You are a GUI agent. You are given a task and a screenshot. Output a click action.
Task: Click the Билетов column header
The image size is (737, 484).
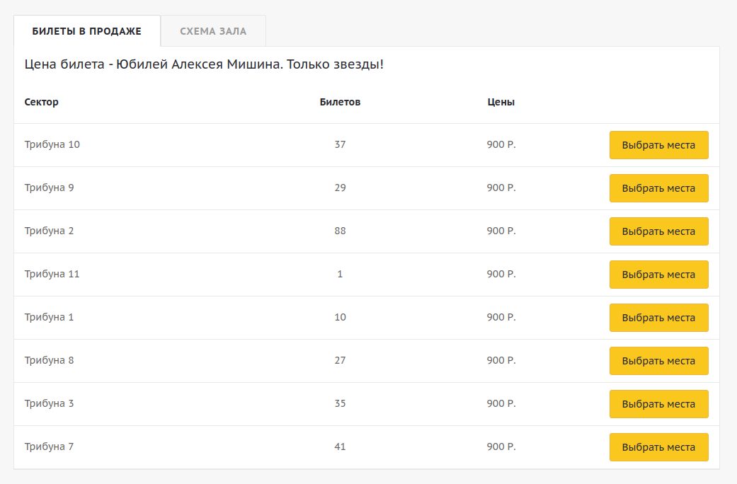tap(340, 102)
